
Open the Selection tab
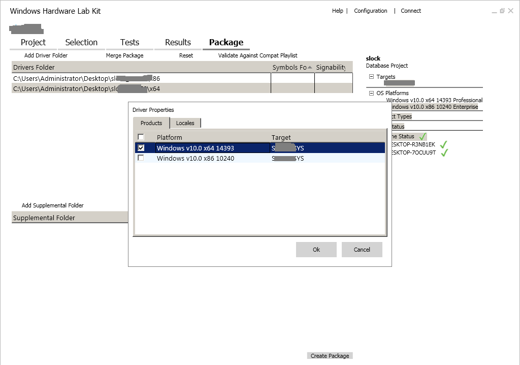[81, 42]
